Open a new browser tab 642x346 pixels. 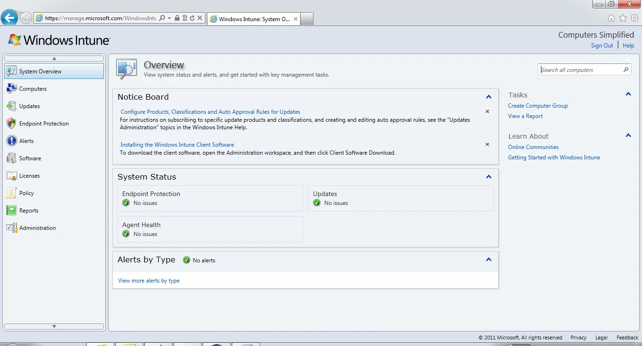pos(307,19)
